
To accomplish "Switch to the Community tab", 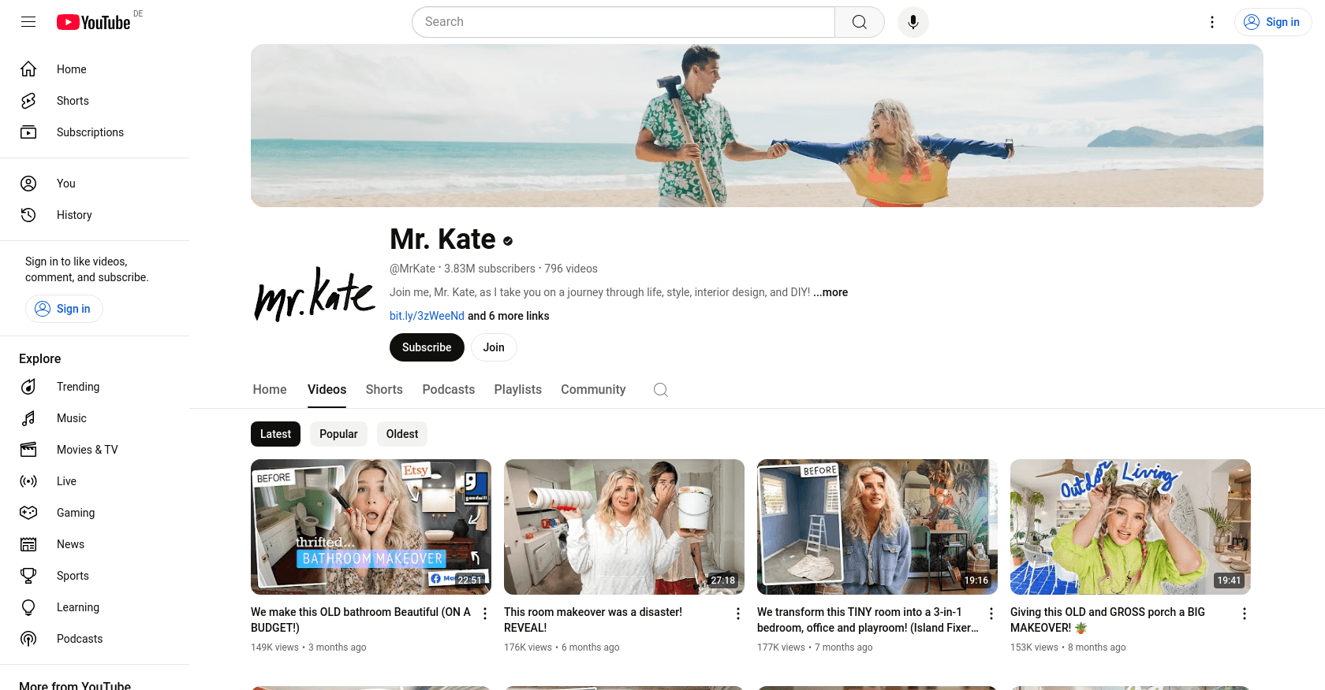I will tap(593, 390).
